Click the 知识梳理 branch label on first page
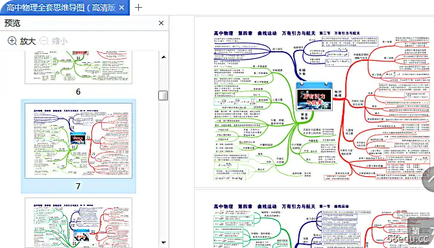The image size is (434, 248). pos(338,94)
